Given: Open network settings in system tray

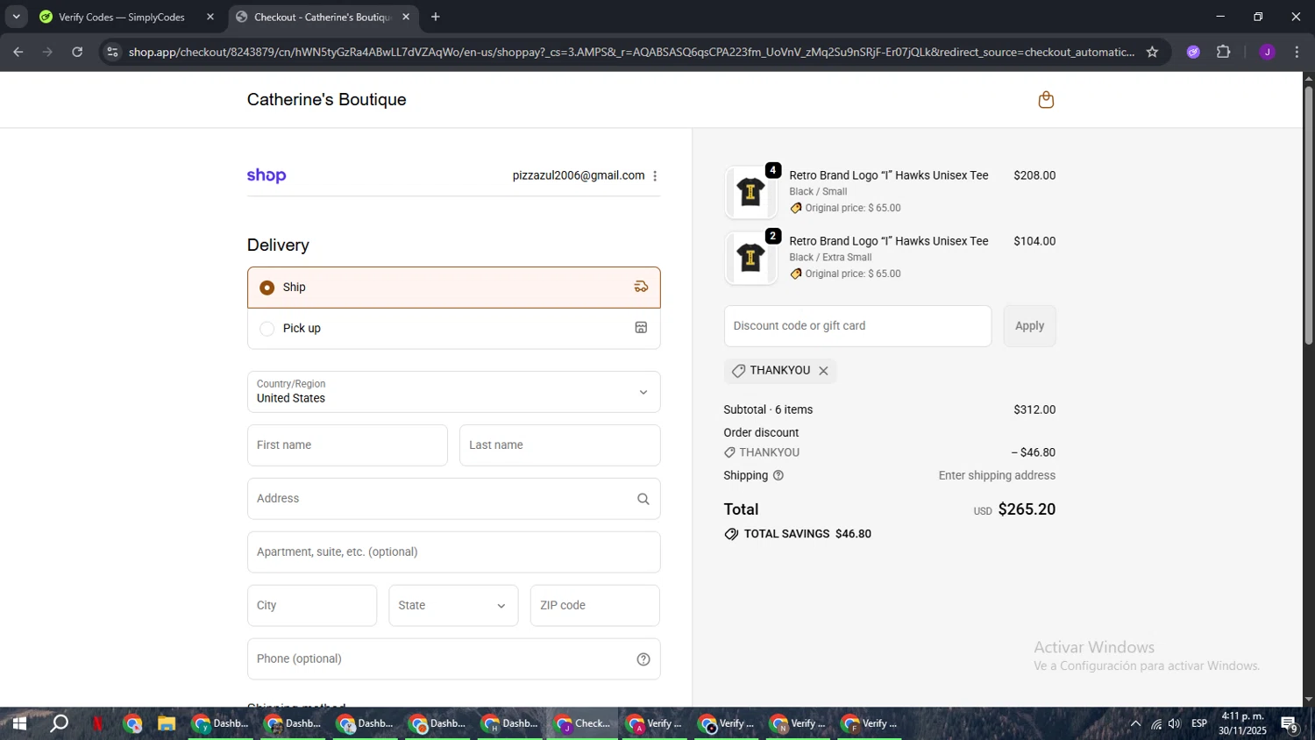Looking at the screenshot, I should click(x=1156, y=723).
